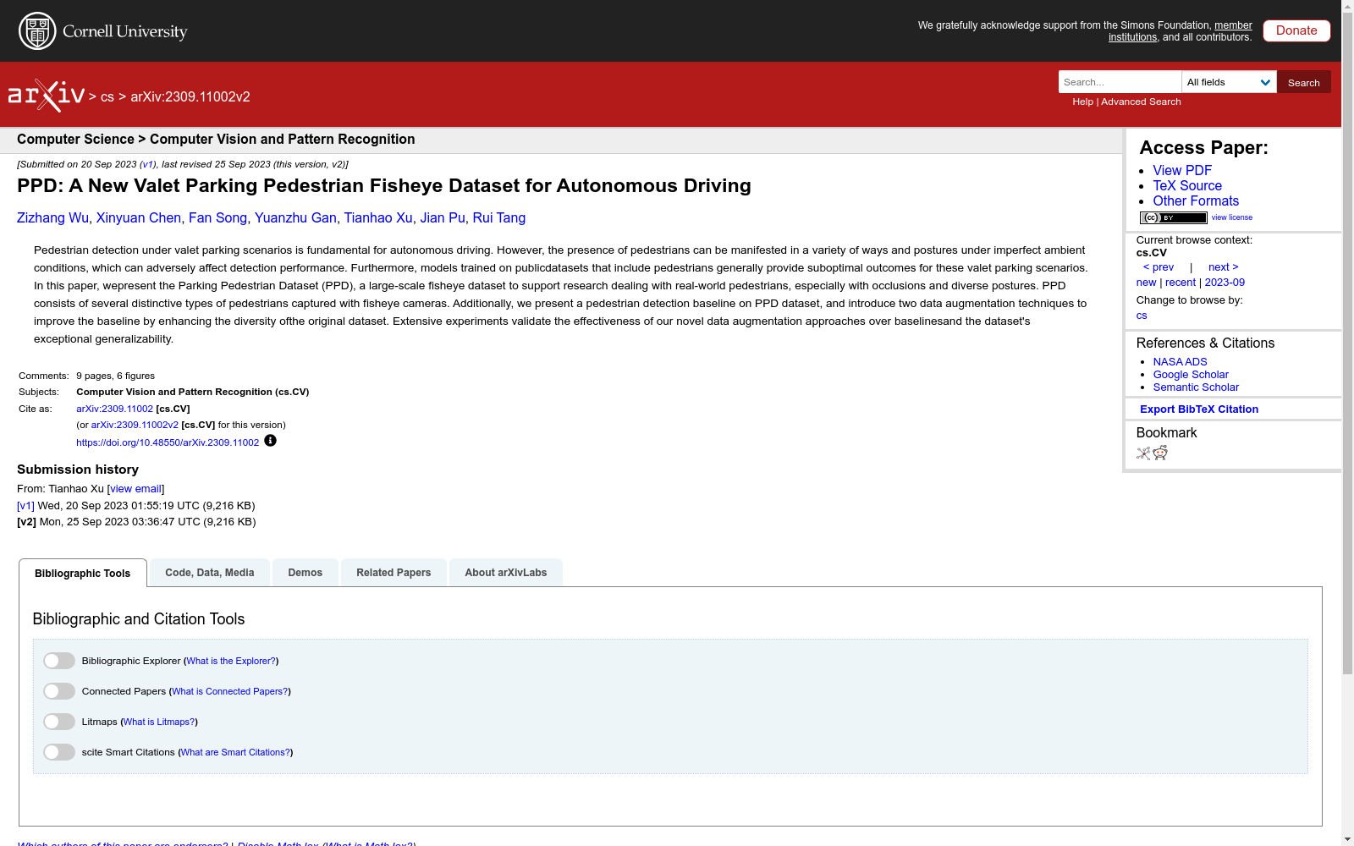Click the Search button
The height and width of the screenshot is (846, 1354).
click(x=1304, y=82)
